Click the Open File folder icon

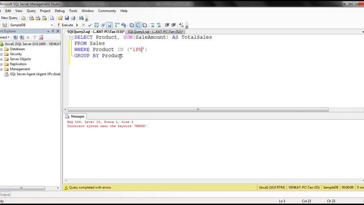tap(60, 18)
